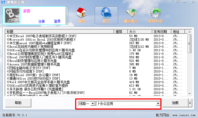The image size is (198, 118).
Task: Select row 《Microsoft Office Excel 2003实用技巧教程》
Action: tap(96, 40)
